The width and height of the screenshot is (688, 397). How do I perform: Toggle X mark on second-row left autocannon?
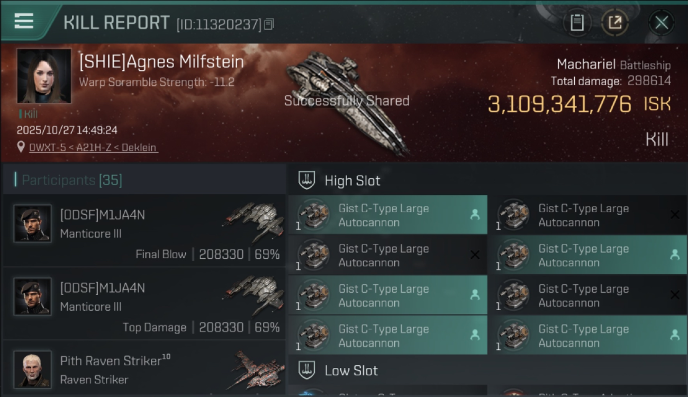coord(475,255)
